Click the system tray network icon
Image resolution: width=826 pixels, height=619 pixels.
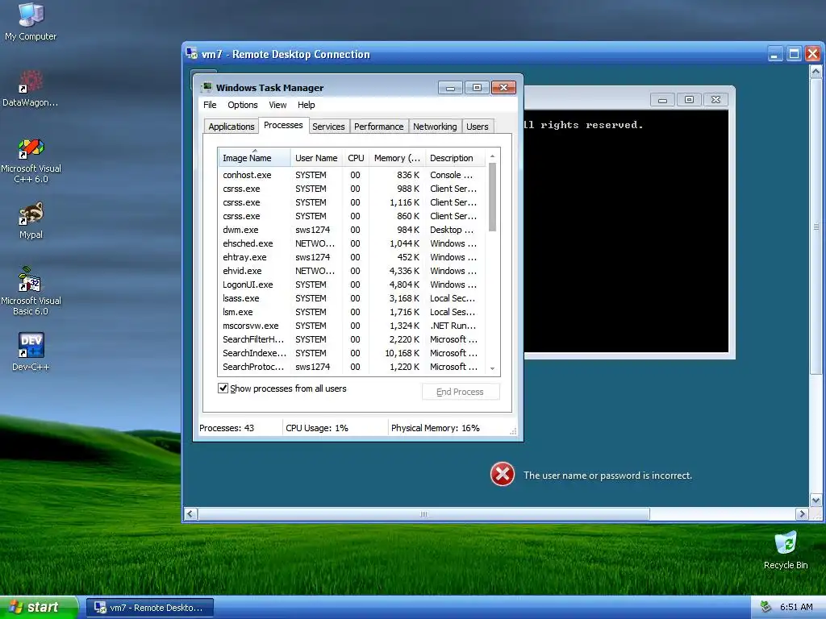766,607
